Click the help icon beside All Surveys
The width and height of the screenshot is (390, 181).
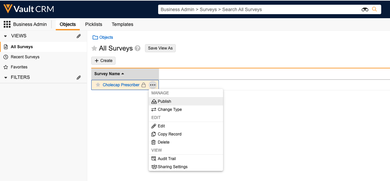tap(138, 48)
